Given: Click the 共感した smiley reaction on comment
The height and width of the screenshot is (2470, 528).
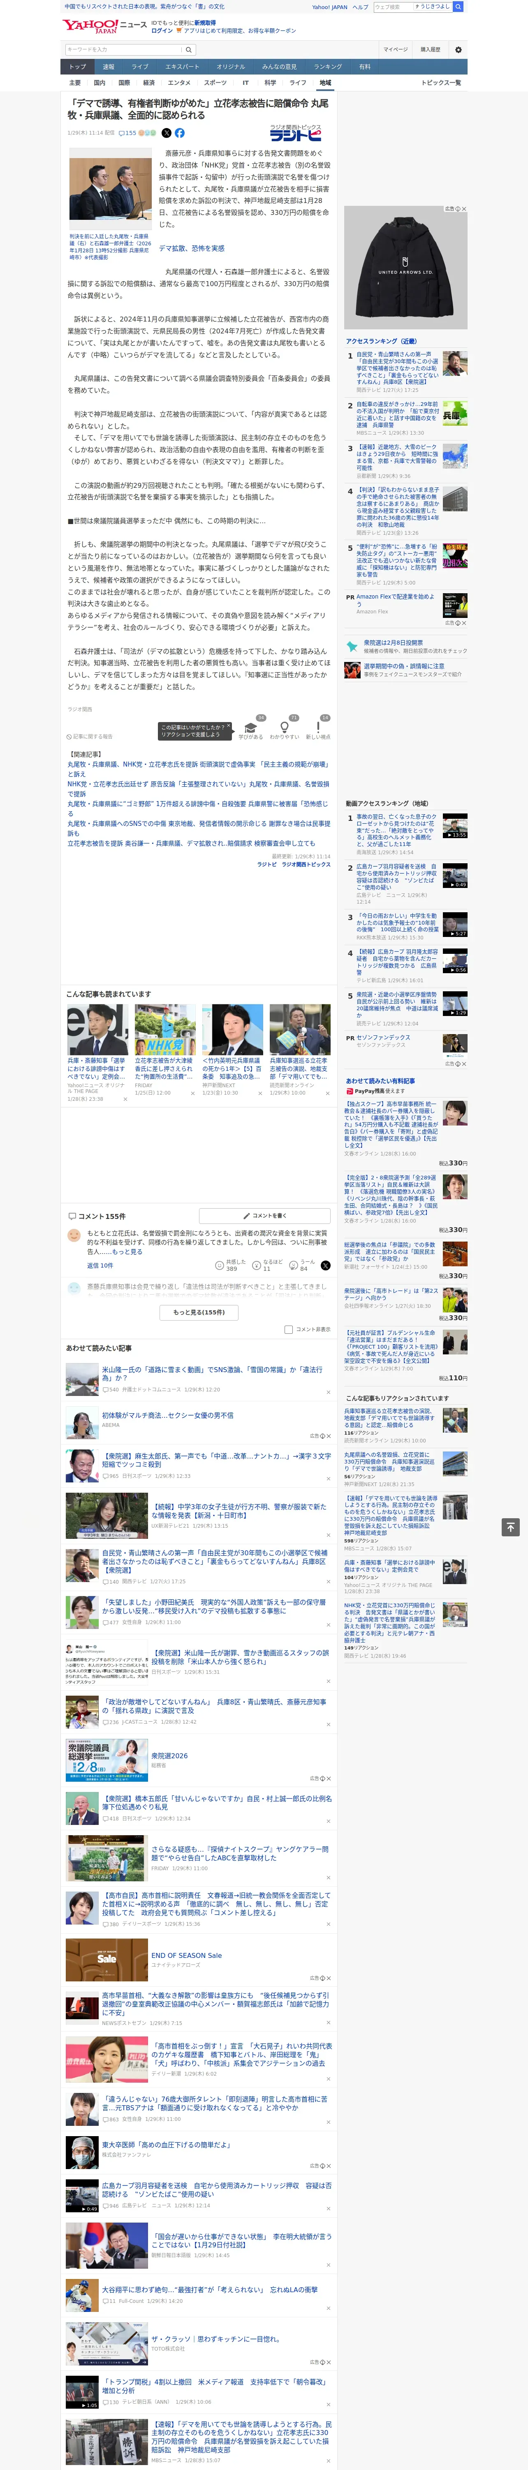Looking at the screenshot, I should pos(220,1266).
